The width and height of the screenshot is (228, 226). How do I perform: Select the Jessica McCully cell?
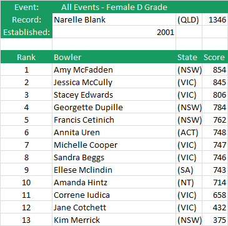[x=114, y=82]
